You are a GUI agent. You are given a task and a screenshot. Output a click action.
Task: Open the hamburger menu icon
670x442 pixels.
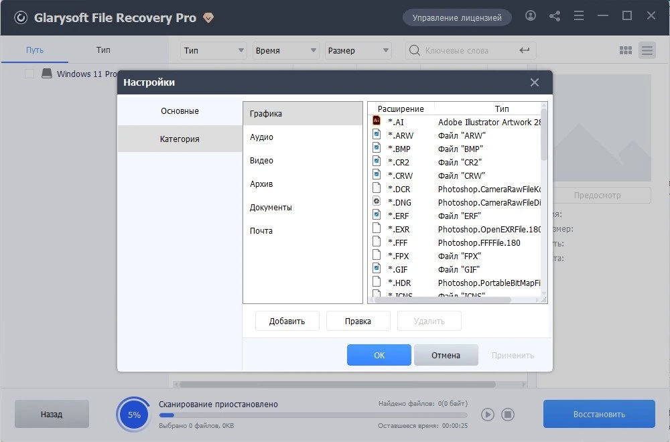coord(579,16)
